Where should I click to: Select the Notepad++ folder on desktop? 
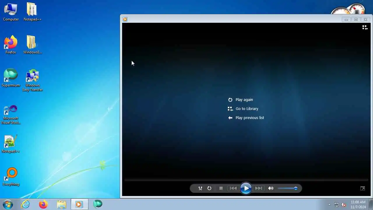click(32, 12)
